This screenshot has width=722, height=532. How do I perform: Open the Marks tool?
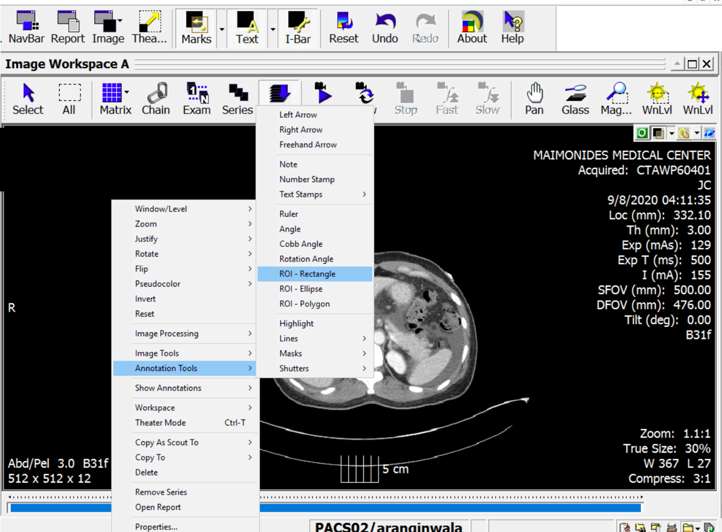click(197, 28)
